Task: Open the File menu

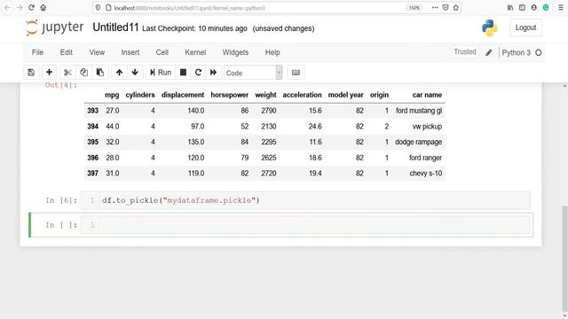Action: coord(37,52)
